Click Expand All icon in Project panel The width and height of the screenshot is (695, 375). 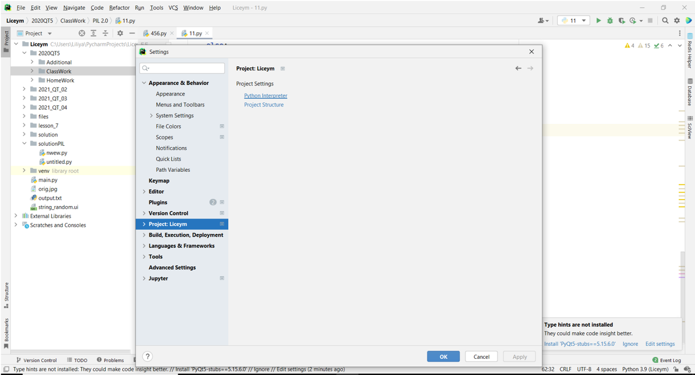93,33
